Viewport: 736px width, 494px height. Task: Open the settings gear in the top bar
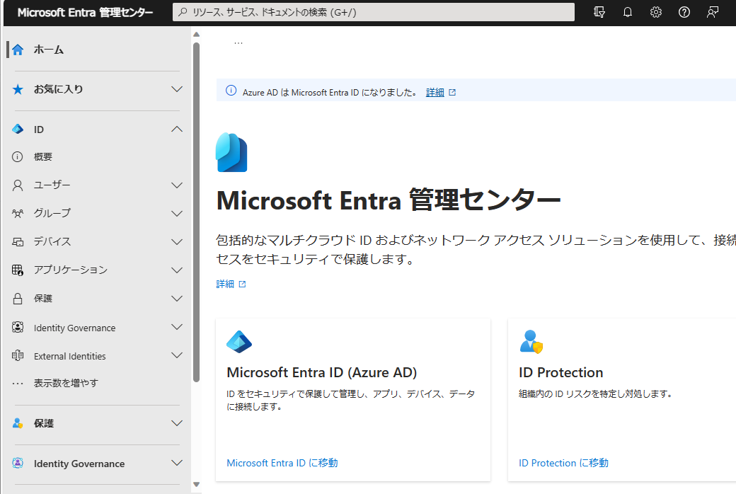click(x=655, y=12)
